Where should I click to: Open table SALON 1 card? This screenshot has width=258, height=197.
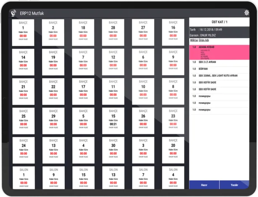[24, 178]
